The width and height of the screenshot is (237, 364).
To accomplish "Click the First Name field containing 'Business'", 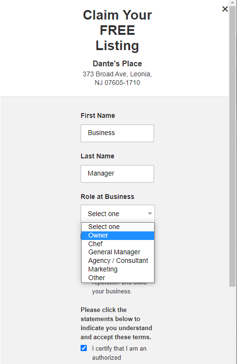I will (x=117, y=133).
